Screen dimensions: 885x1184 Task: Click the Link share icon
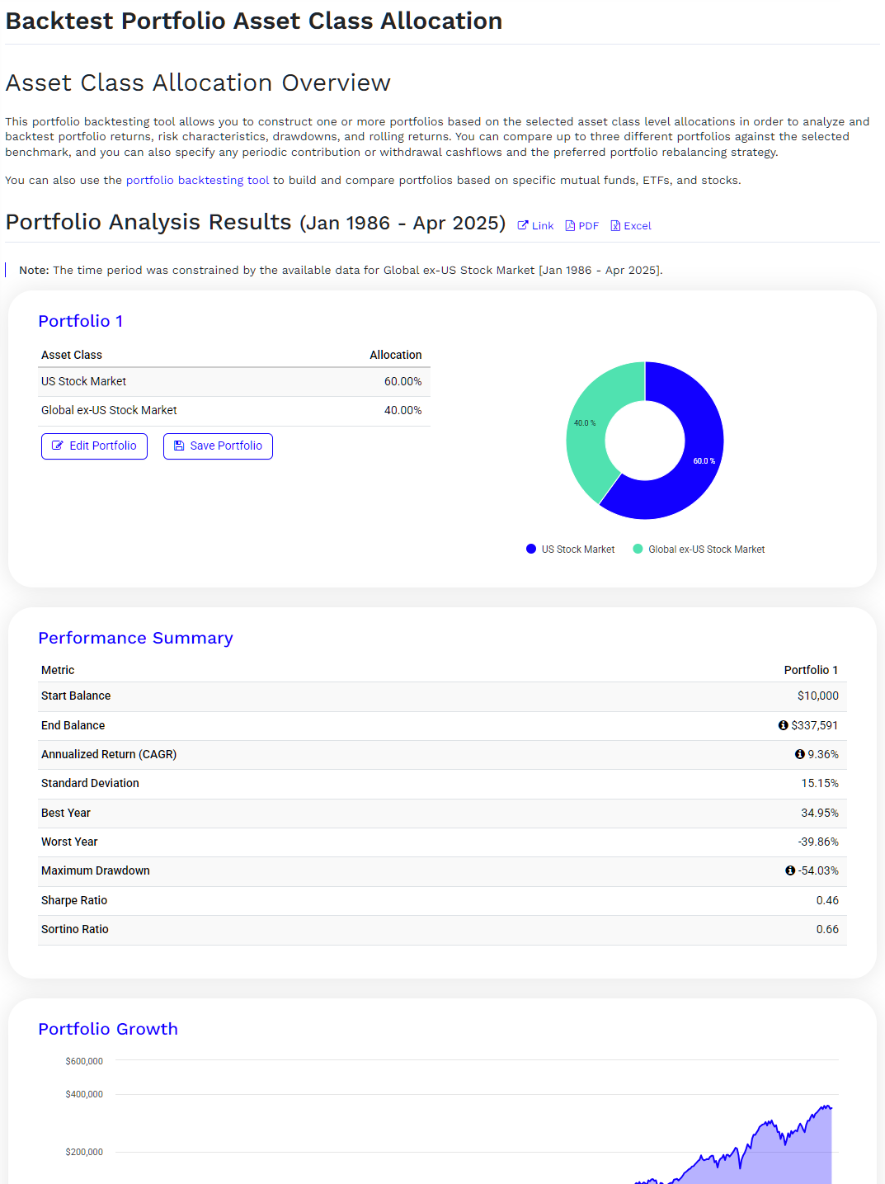[x=522, y=226]
